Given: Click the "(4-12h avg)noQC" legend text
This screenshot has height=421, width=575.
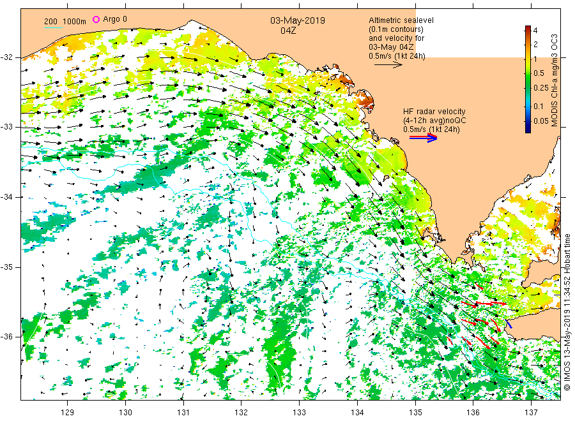Looking at the screenshot, I should [434, 121].
